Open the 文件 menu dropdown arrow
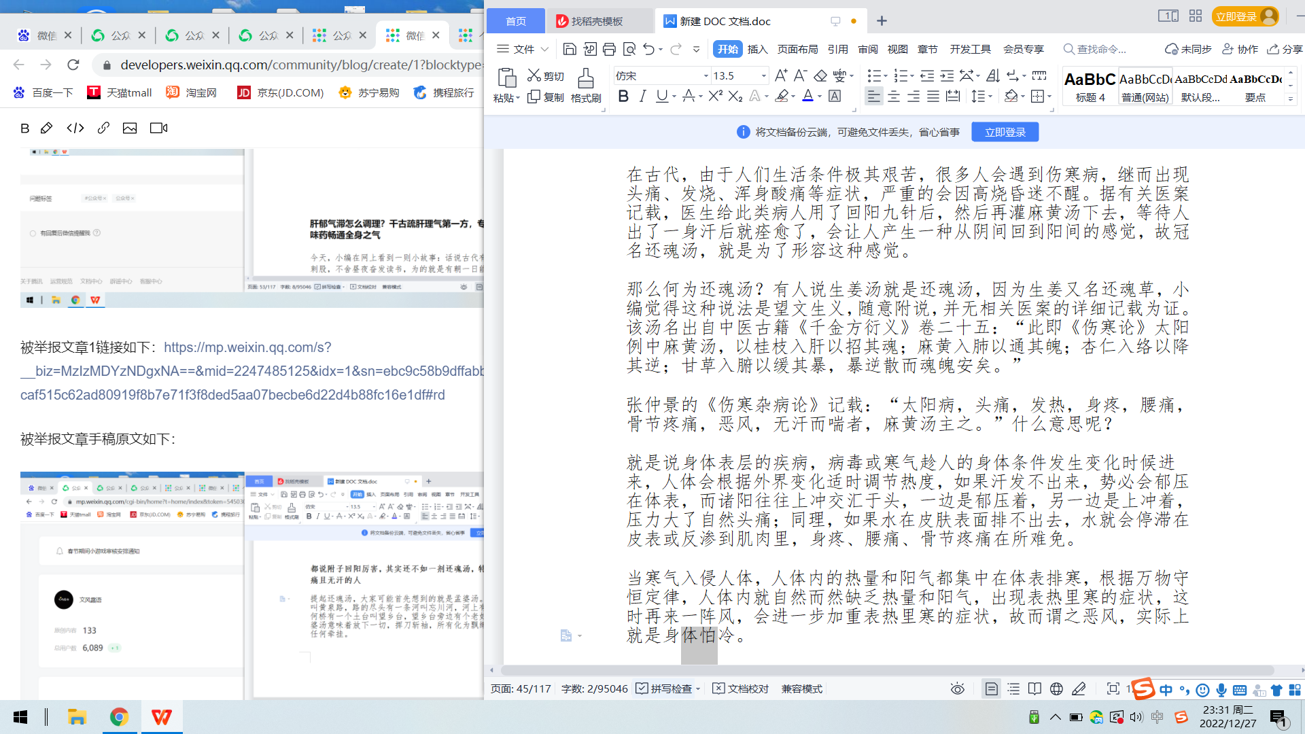The image size is (1305, 734). pos(544,49)
